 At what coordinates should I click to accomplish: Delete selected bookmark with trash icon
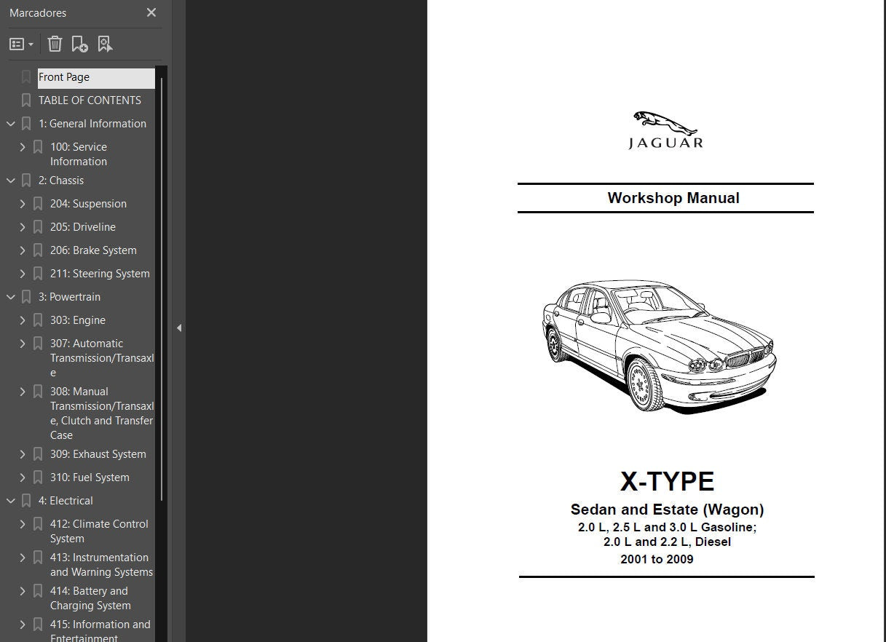55,44
